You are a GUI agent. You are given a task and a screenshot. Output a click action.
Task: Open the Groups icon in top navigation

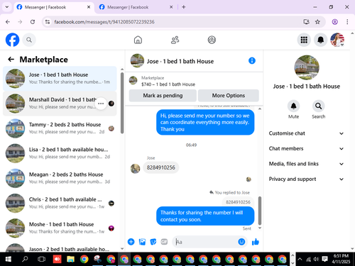coord(212,40)
